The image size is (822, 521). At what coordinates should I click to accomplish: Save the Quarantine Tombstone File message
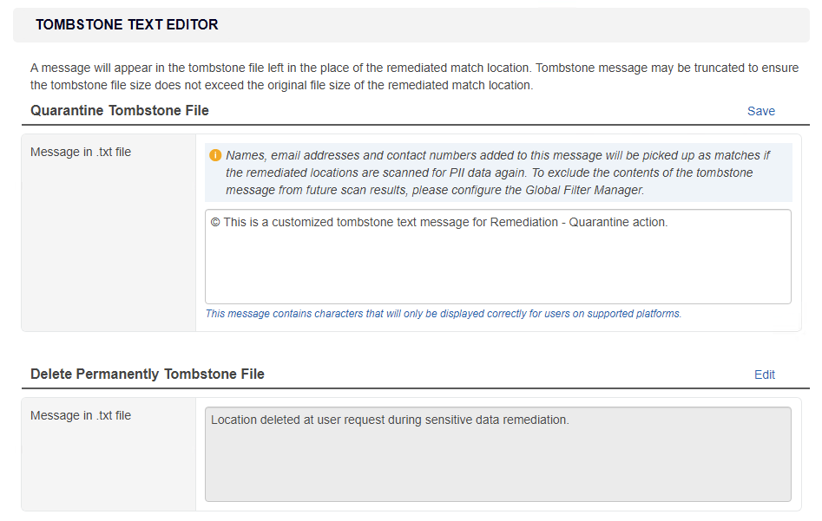pyautogui.click(x=761, y=111)
